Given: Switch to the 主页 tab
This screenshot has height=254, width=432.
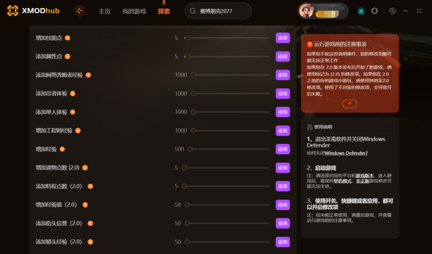Looking at the screenshot, I should (x=105, y=11).
